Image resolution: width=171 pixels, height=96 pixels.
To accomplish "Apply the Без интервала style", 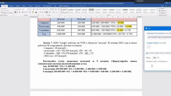I will (x=71, y=11).
